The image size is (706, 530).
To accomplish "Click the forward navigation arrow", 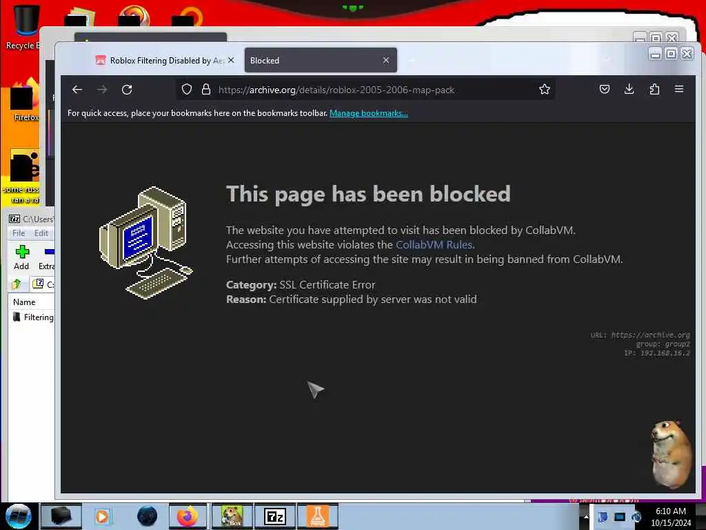I will pos(102,89).
